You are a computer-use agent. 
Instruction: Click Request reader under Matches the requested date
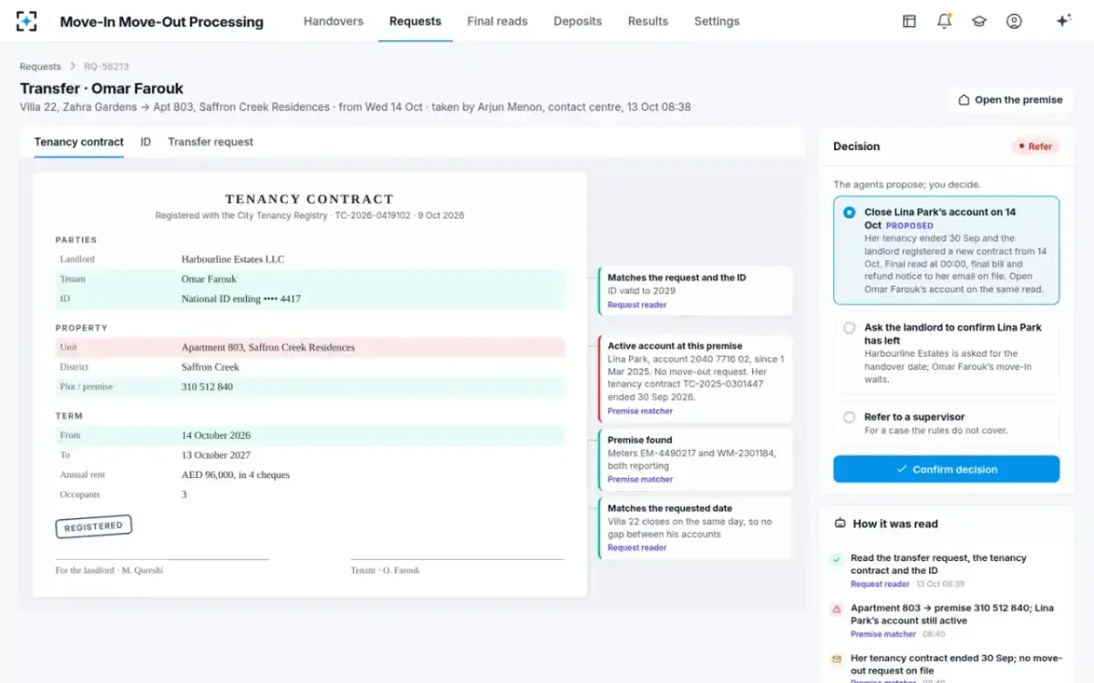pyautogui.click(x=636, y=548)
